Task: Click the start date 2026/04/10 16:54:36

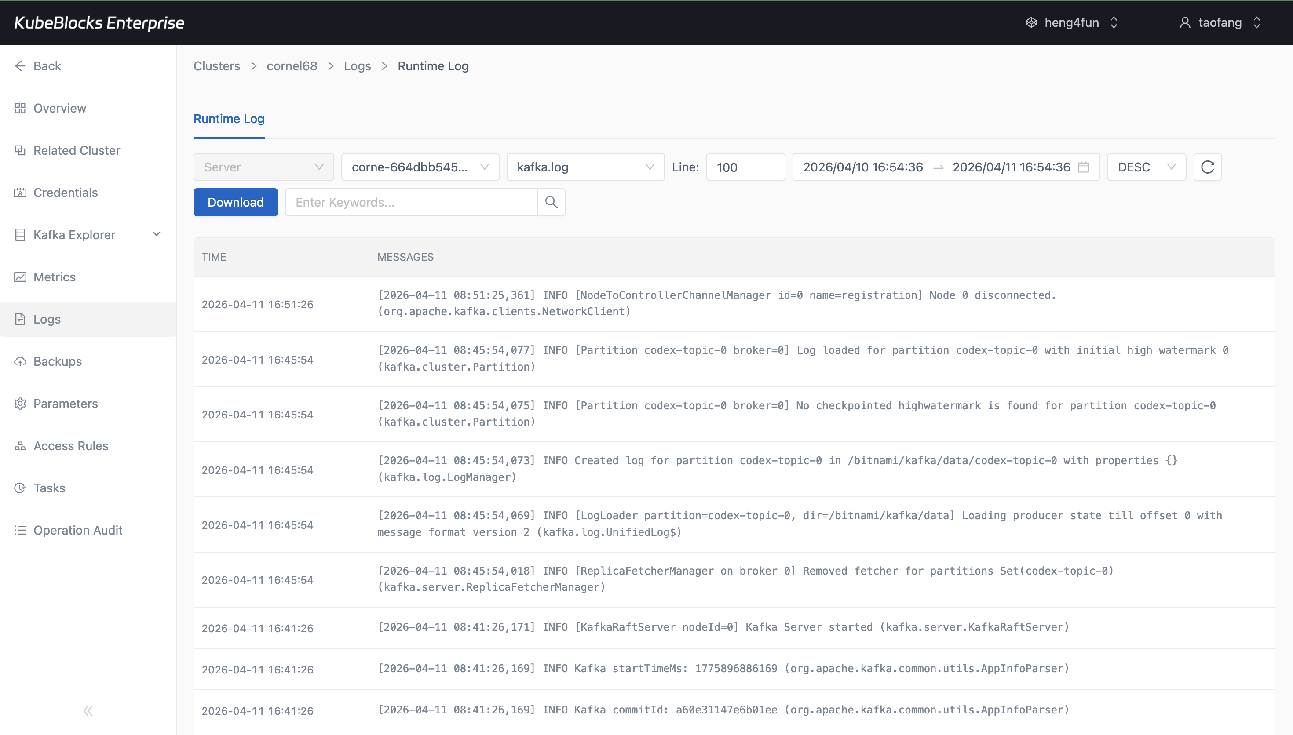Action: pyautogui.click(x=863, y=167)
